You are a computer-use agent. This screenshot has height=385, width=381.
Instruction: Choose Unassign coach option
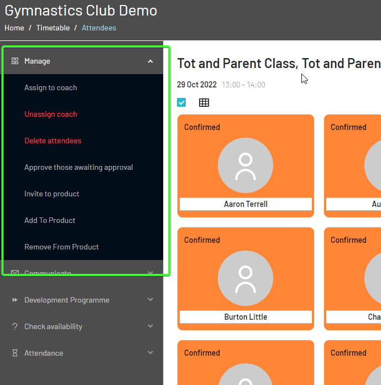50,114
